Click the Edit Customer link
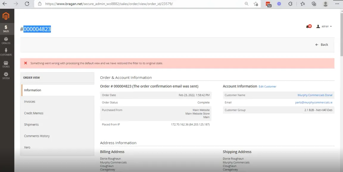Viewport: 343px width, 172px height. point(267,87)
